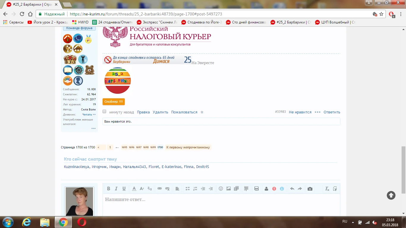This screenshot has width=406, height=228.
Task: Open the font size dropdown in editor
Action: pyautogui.click(x=142, y=189)
